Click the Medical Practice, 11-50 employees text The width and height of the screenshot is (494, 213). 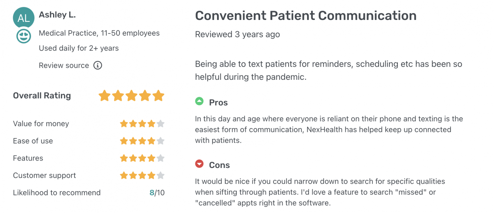pyautogui.click(x=99, y=33)
